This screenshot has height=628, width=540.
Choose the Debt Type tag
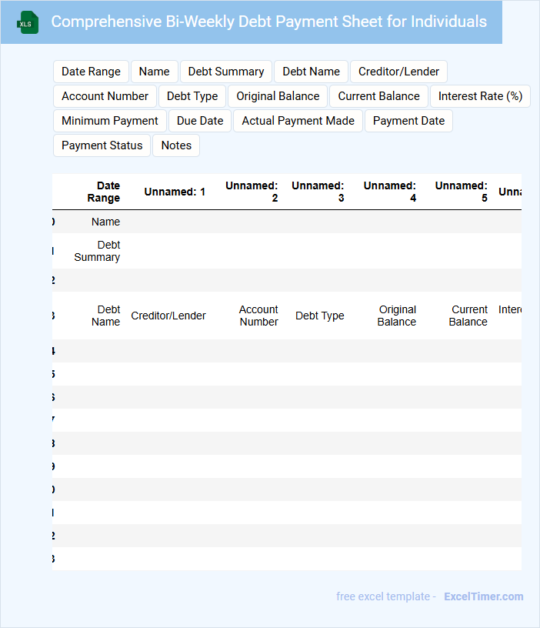(192, 96)
